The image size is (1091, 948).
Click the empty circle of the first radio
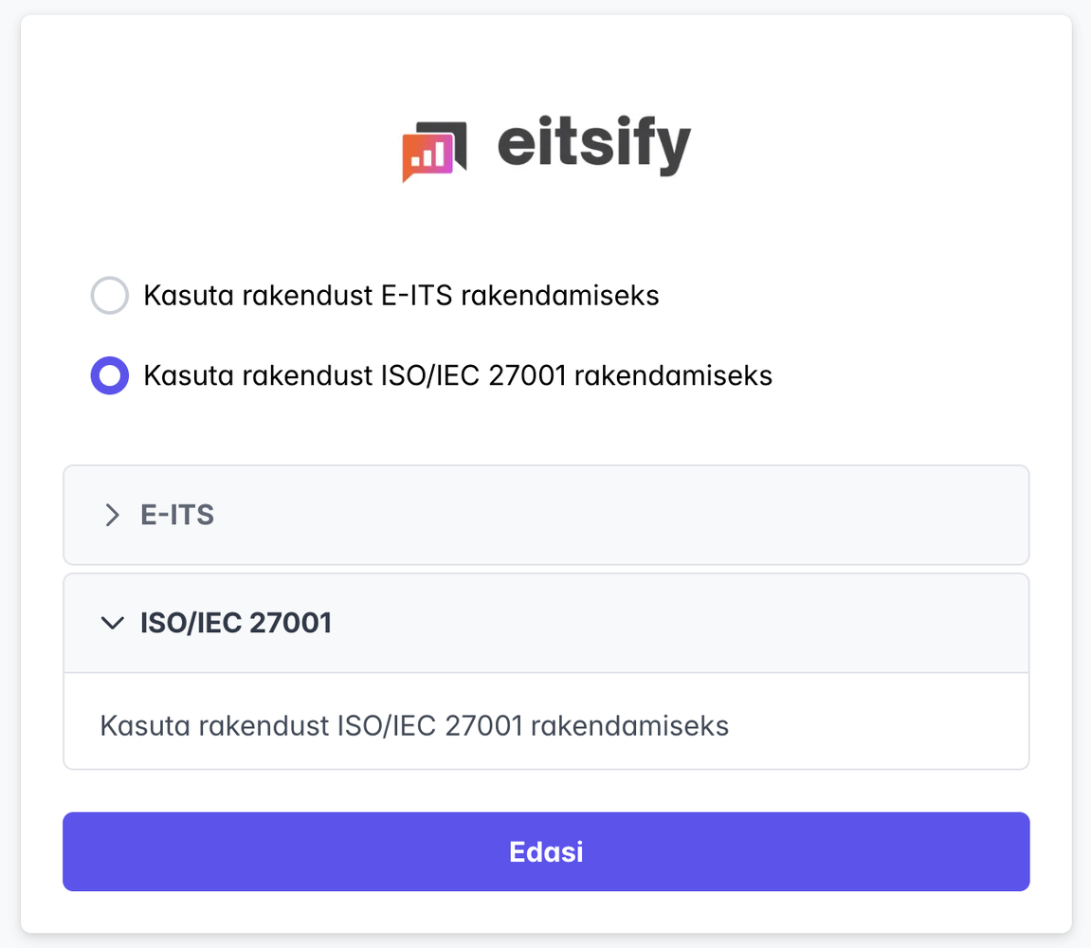pos(109,296)
